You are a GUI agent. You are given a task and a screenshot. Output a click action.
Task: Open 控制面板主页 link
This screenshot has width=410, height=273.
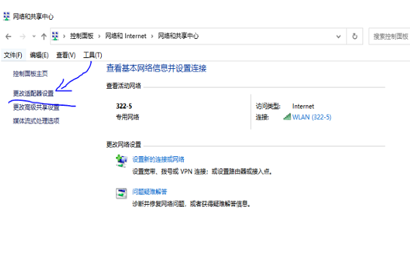(x=30, y=74)
